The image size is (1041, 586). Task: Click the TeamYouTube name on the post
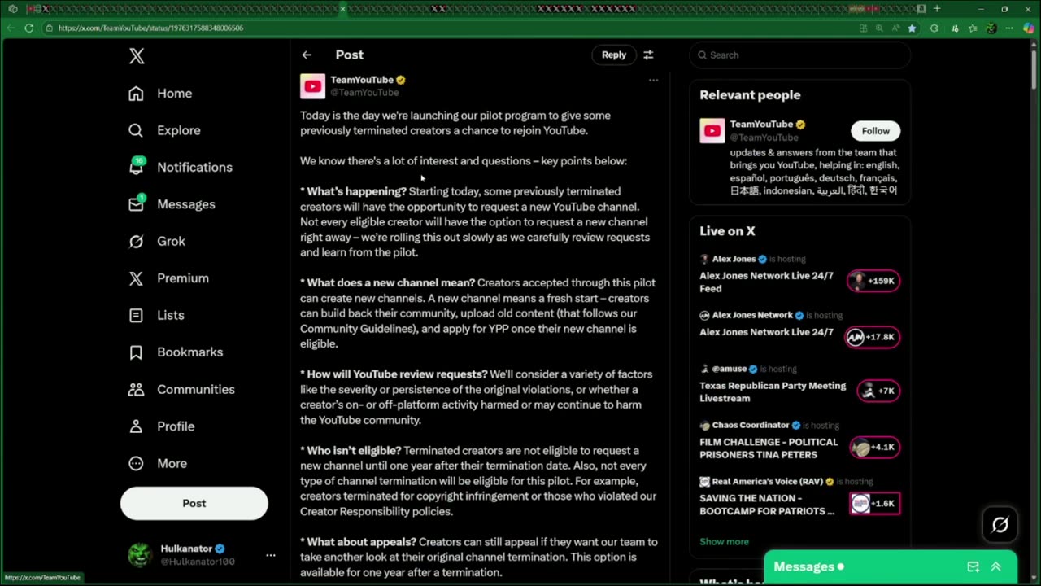click(362, 80)
